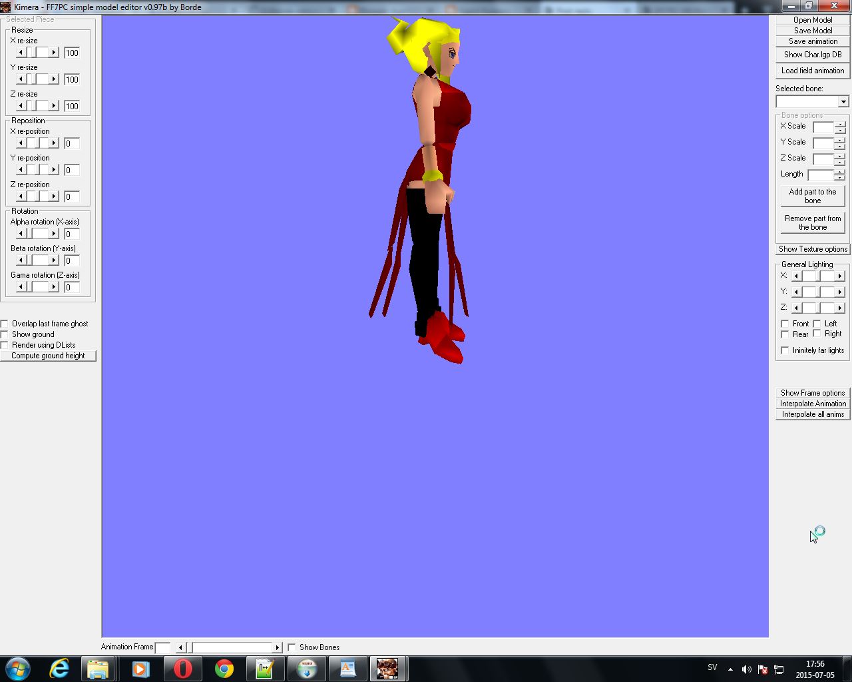Click the Animation Frame slider track
Screen dimensions: 852x682
pyautogui.click(x=229, y=647)
